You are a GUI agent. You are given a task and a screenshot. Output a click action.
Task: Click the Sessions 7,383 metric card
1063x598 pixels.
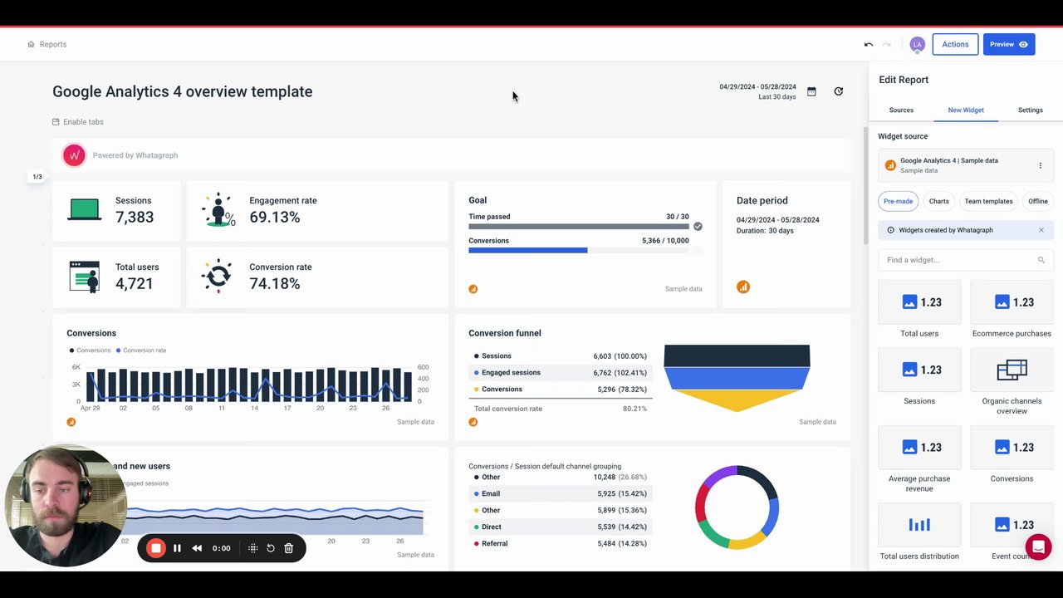(x=116, y=211)
